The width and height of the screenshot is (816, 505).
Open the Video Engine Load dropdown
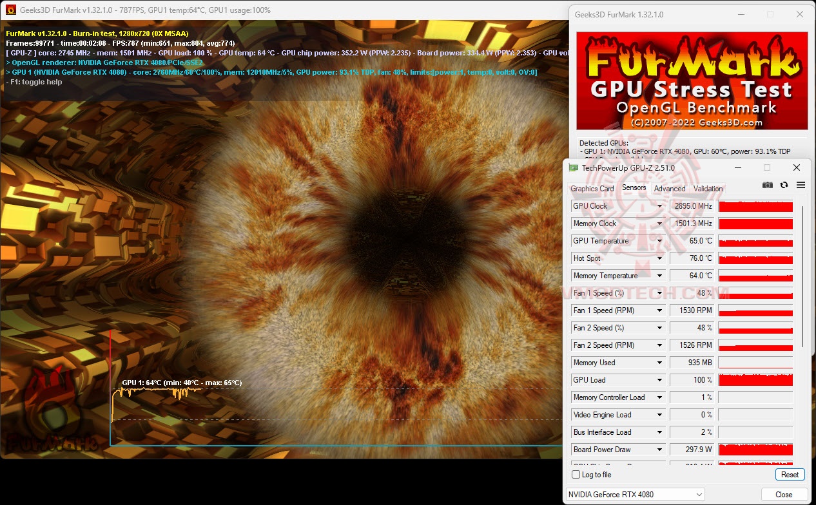[x=659, y=415]
